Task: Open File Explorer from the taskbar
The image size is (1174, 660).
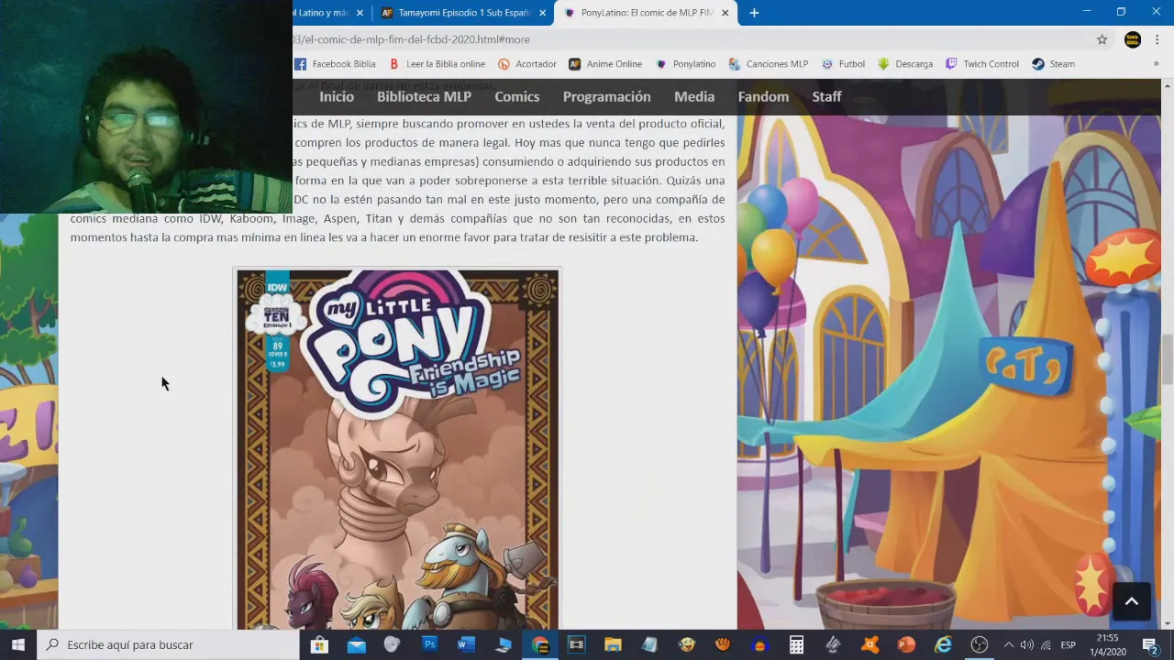Action: coord(613,644)
